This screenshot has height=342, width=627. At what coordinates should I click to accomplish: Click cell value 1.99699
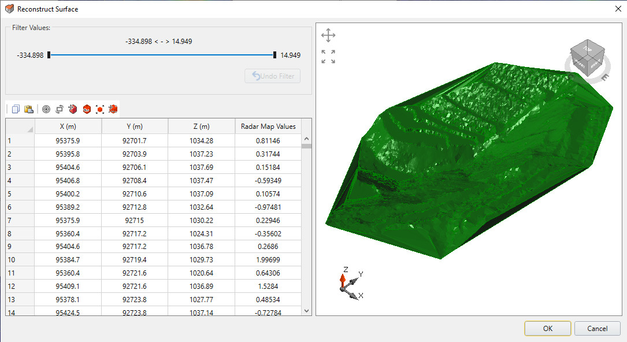point(268,260)
